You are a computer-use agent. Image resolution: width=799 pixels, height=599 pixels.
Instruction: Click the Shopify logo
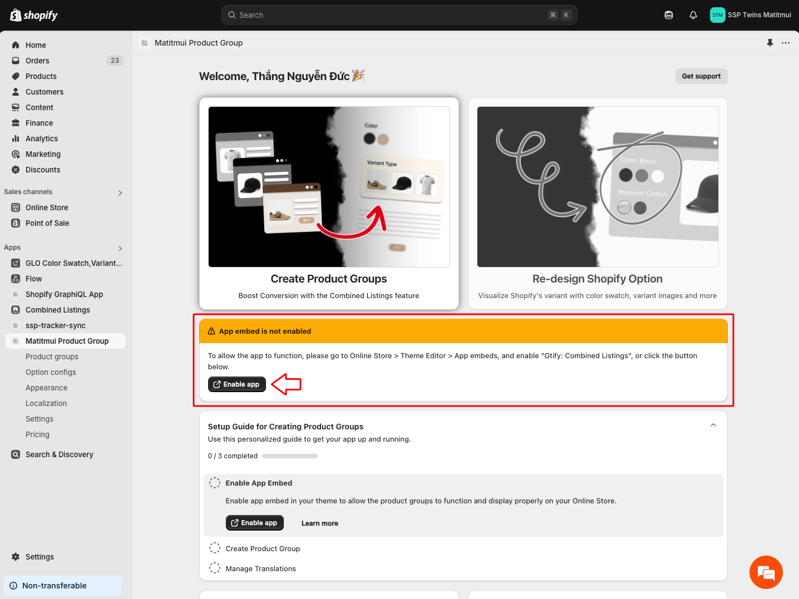click(x=34, y=15)
